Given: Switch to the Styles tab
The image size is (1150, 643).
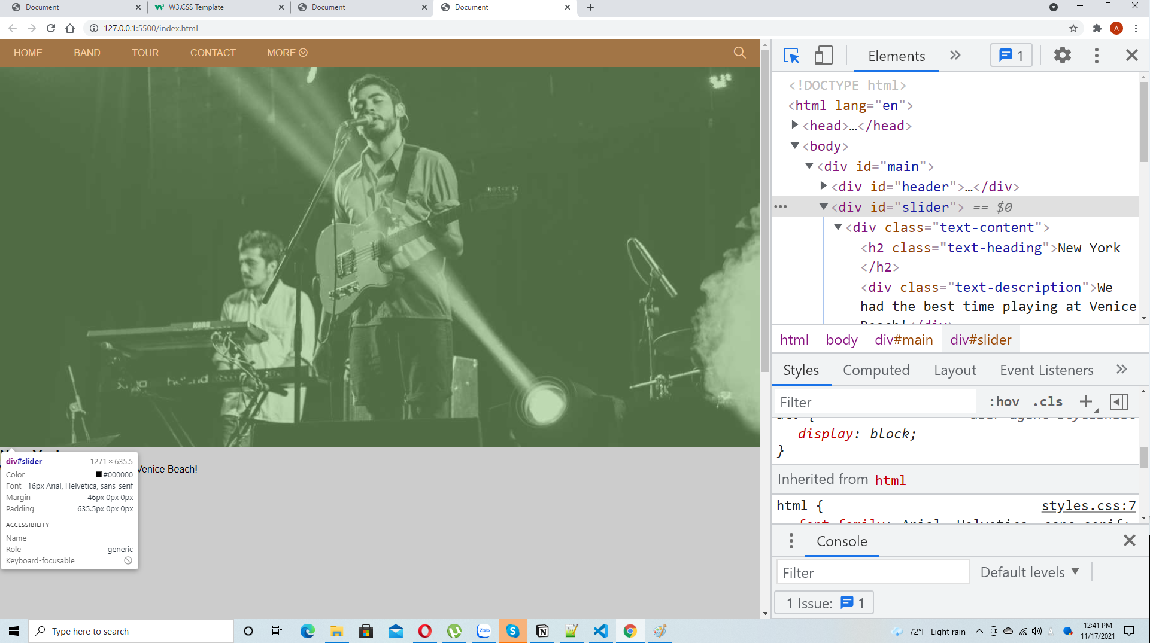Looking at the screenshot, I should (800, 370).
